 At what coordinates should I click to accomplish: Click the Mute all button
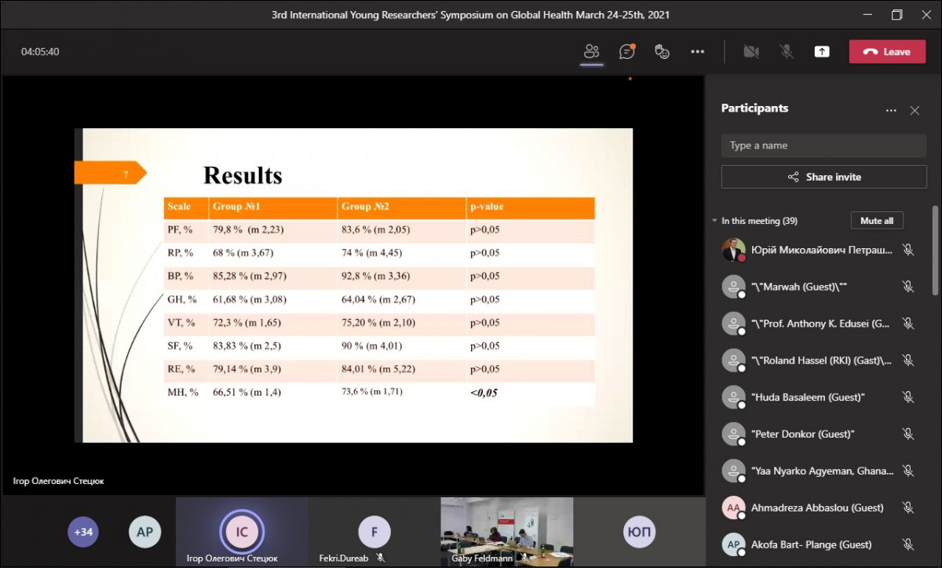pos(876,221)
